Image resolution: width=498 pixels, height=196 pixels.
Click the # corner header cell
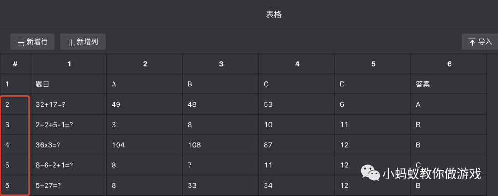pyautogui.click(x=15, y=64)
